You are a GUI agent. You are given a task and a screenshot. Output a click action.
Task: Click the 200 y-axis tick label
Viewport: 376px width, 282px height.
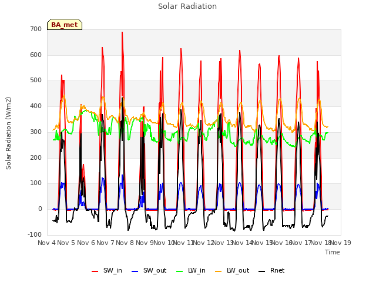[36, 157]
